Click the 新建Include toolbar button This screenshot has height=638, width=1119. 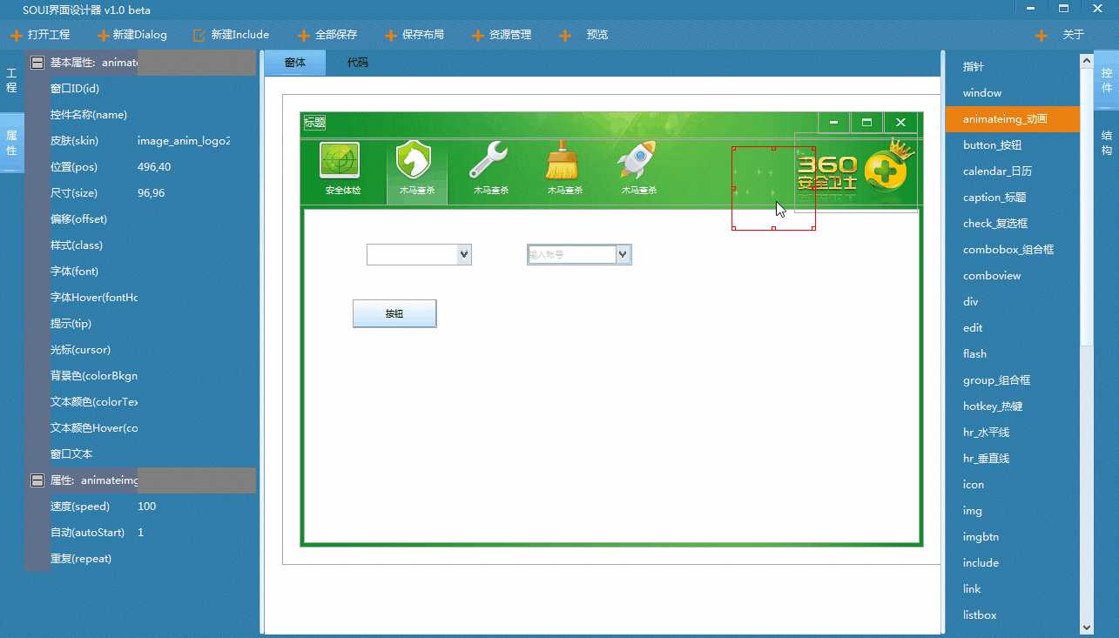[231, 35]
